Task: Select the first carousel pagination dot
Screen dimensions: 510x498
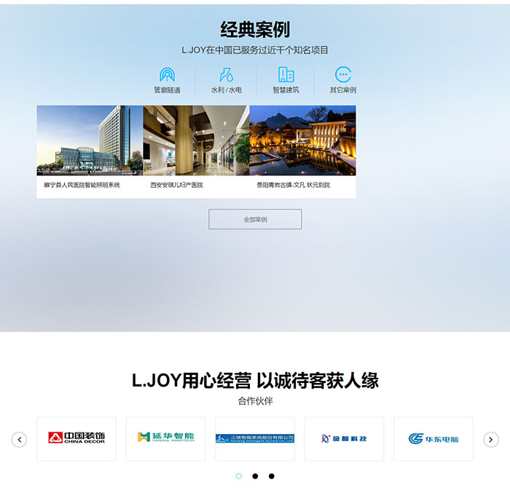Action: tap(239, 476)
